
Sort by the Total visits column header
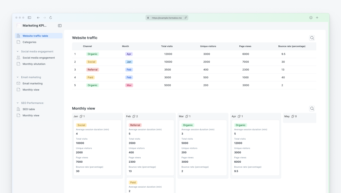pos(167,46)
